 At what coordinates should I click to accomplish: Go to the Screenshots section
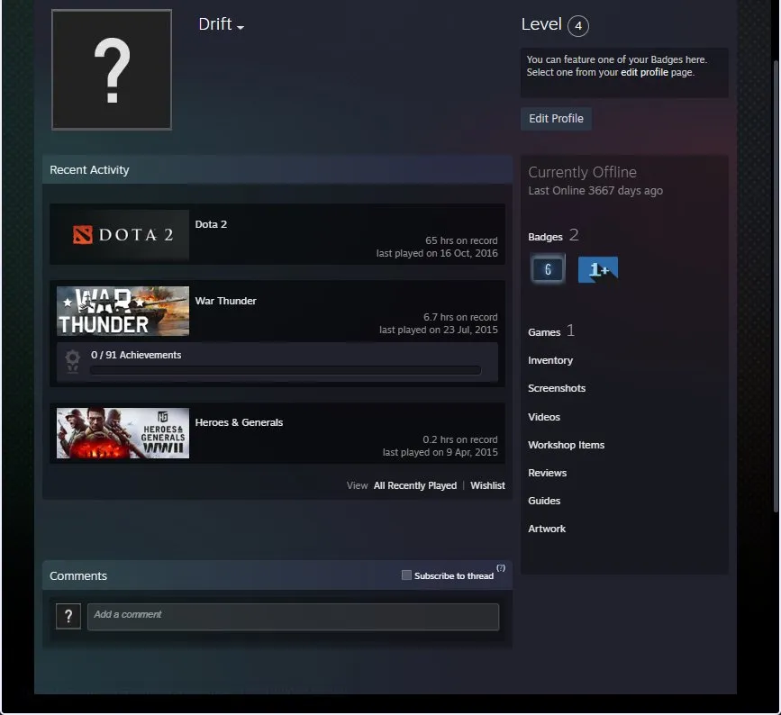[557, 388]
